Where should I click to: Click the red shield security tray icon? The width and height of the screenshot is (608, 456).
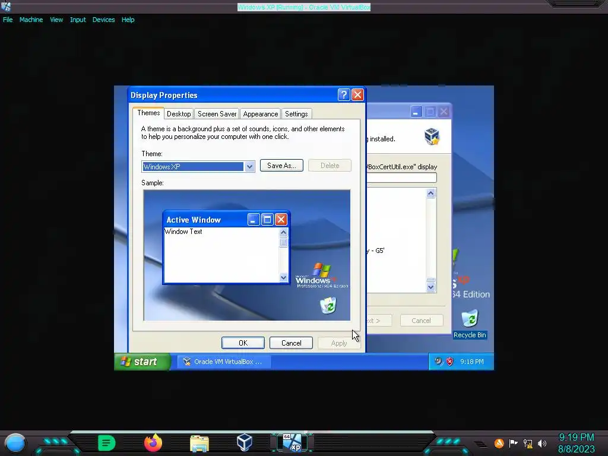tap(450, 362)
